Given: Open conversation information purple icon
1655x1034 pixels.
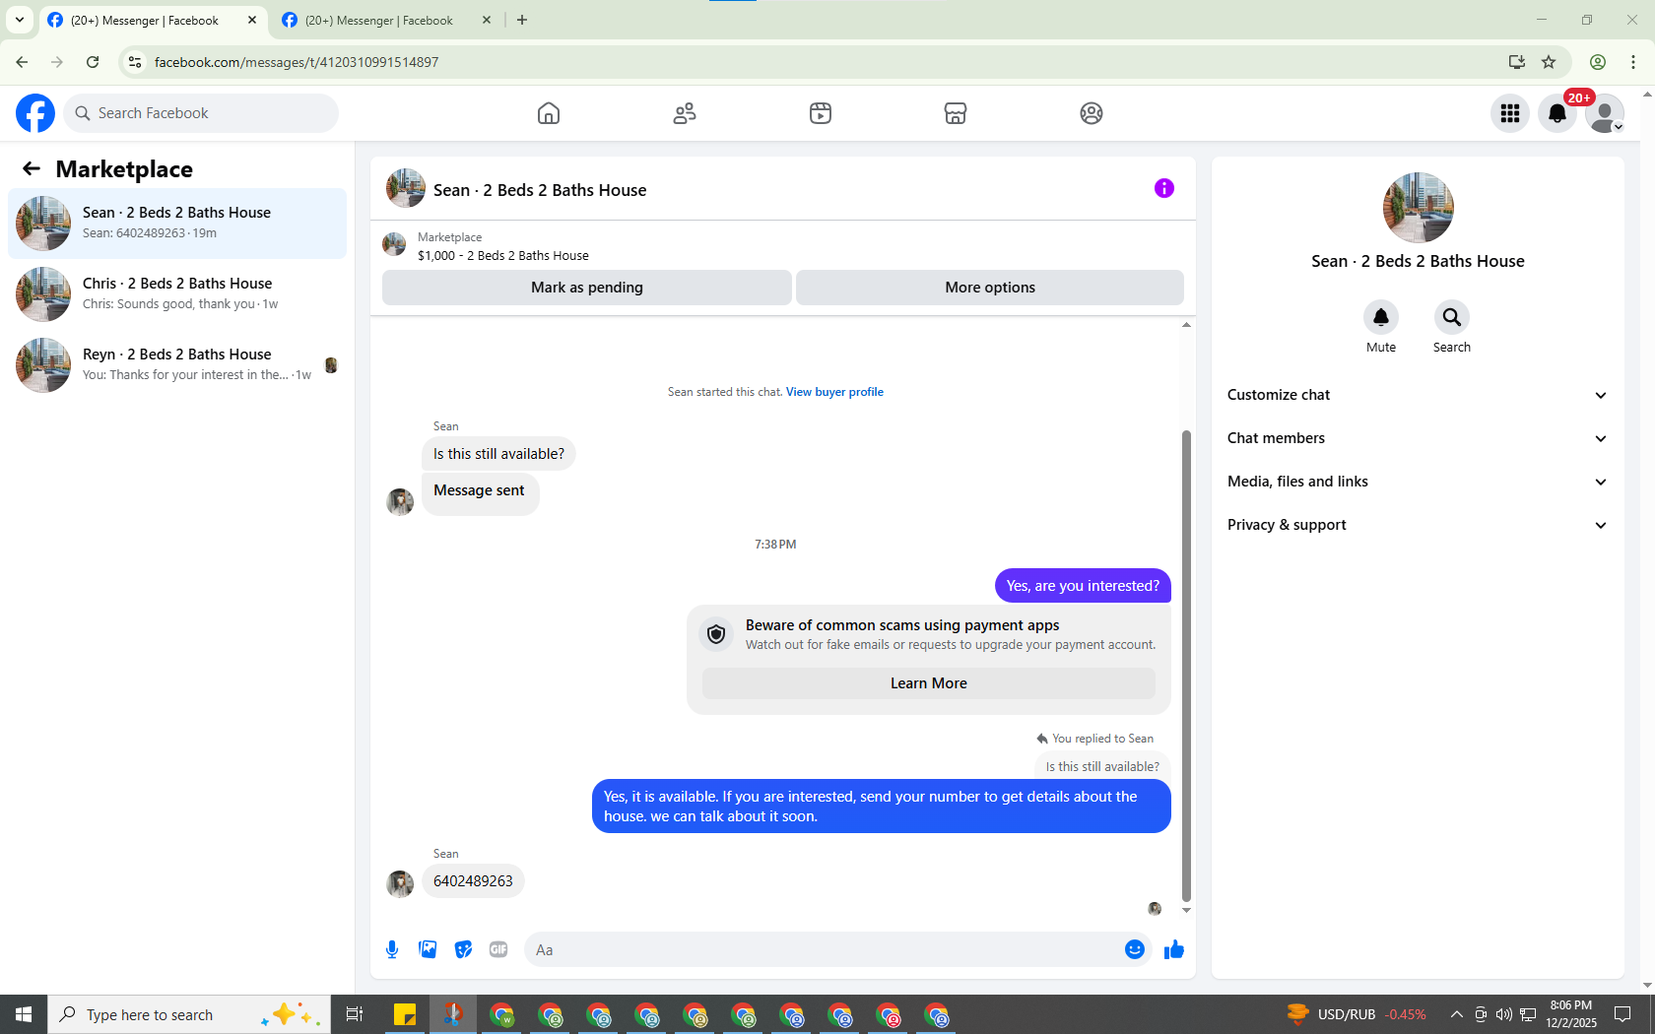Looking at the screenshot, I should (x=1164, y=188).
